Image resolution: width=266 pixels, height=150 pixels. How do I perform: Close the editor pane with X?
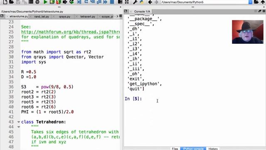coord(121,7)
